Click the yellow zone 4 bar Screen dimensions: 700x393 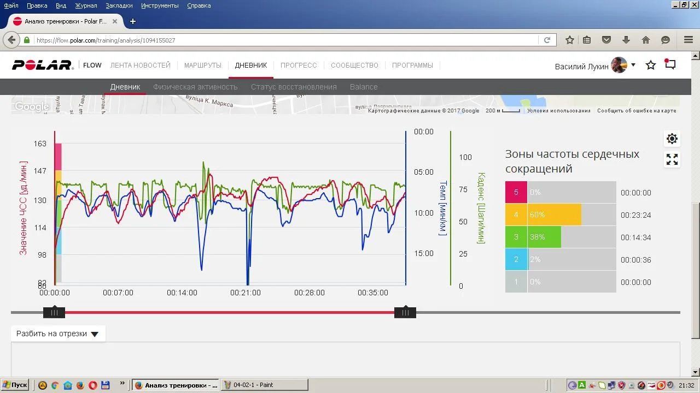coord(554,215)
